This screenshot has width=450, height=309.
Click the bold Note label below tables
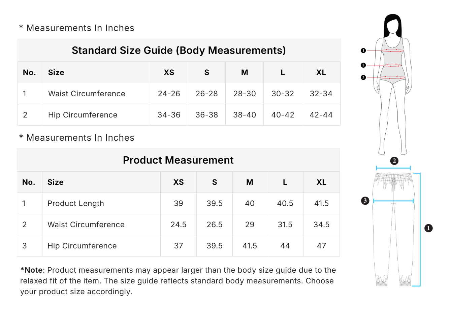tap(33, 270)
